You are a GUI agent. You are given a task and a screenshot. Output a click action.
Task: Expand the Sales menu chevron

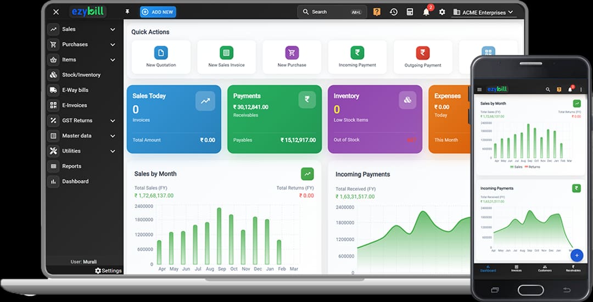[x=113, y=30]
